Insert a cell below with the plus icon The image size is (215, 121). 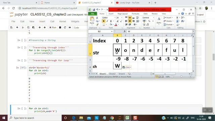coord(17,28)
